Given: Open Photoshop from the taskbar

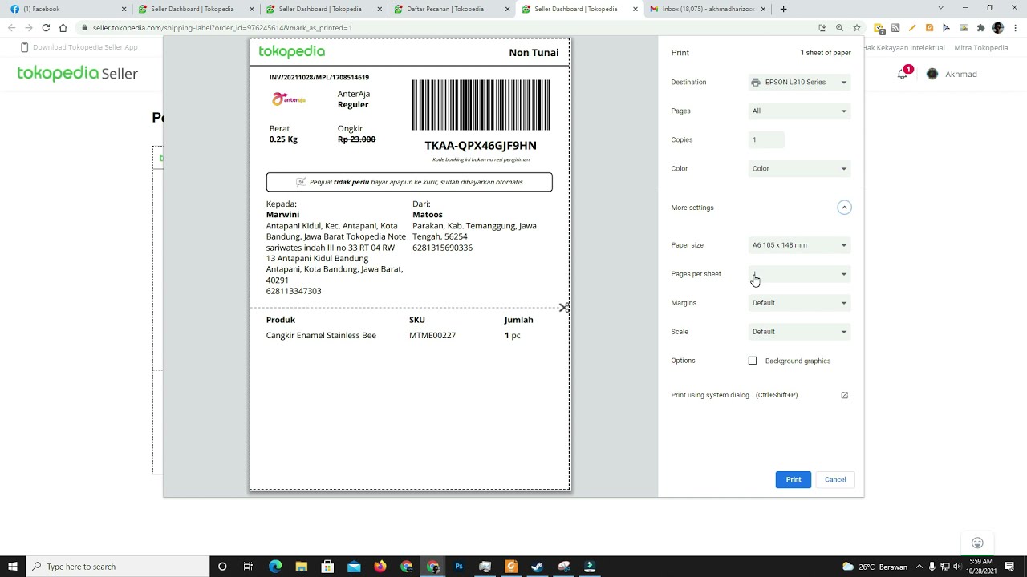Looking at the screenshot, I should coord(459,567).
